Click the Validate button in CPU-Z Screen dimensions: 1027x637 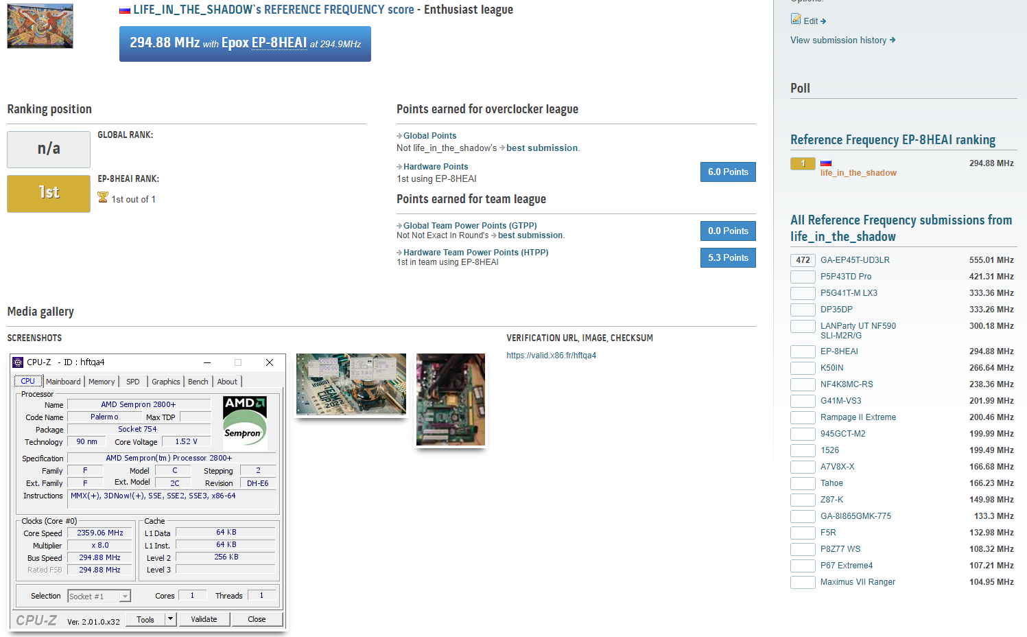point(204,619)
